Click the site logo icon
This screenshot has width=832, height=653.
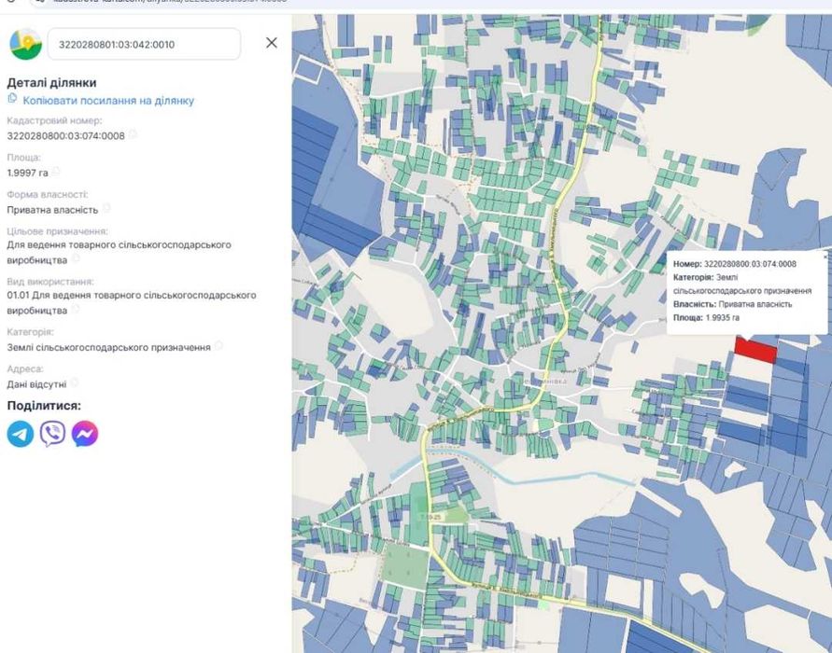25,43
